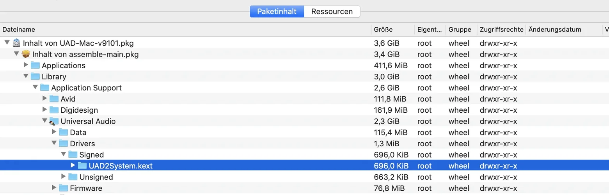Image resolution: width=609 pixels, height=195 pixels.
Task: Select the Paketinhalt tab
Action: click(277, 12)
